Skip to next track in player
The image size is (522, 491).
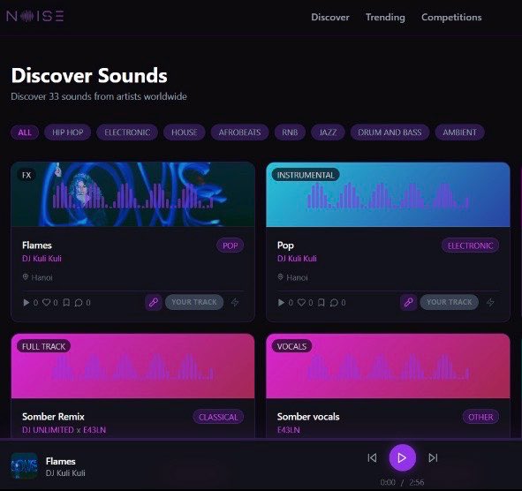(x=433, y=458)
